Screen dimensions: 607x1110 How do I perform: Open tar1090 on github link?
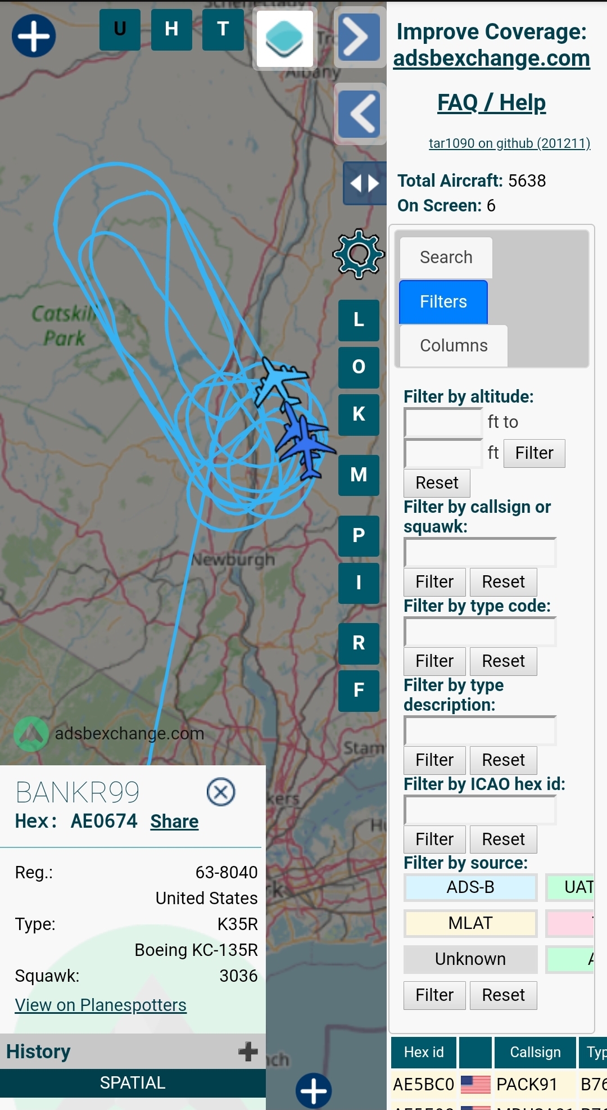coord(510,143)
